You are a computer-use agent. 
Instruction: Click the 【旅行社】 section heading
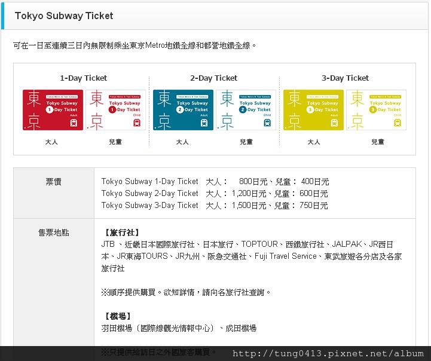coord(121,232)
